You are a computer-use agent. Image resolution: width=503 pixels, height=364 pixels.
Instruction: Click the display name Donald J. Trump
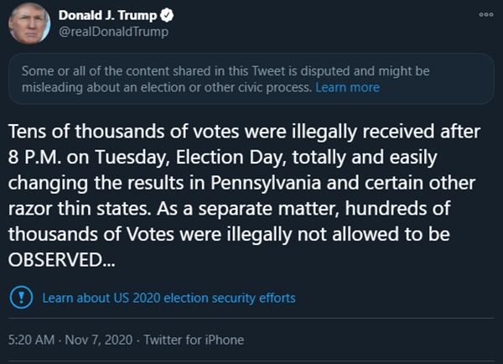point(108,16)
